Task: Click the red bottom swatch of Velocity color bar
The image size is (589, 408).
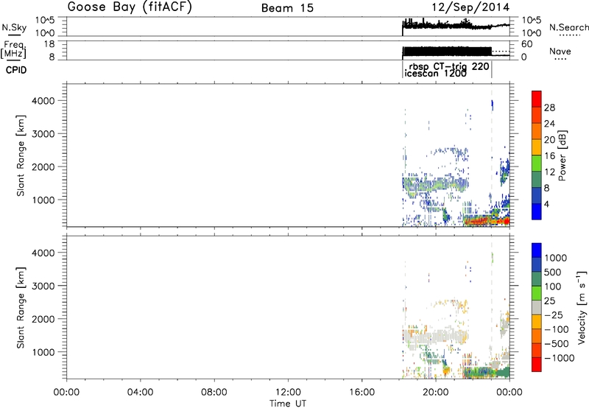Action: pyautogui.click(x=537, y=364)
